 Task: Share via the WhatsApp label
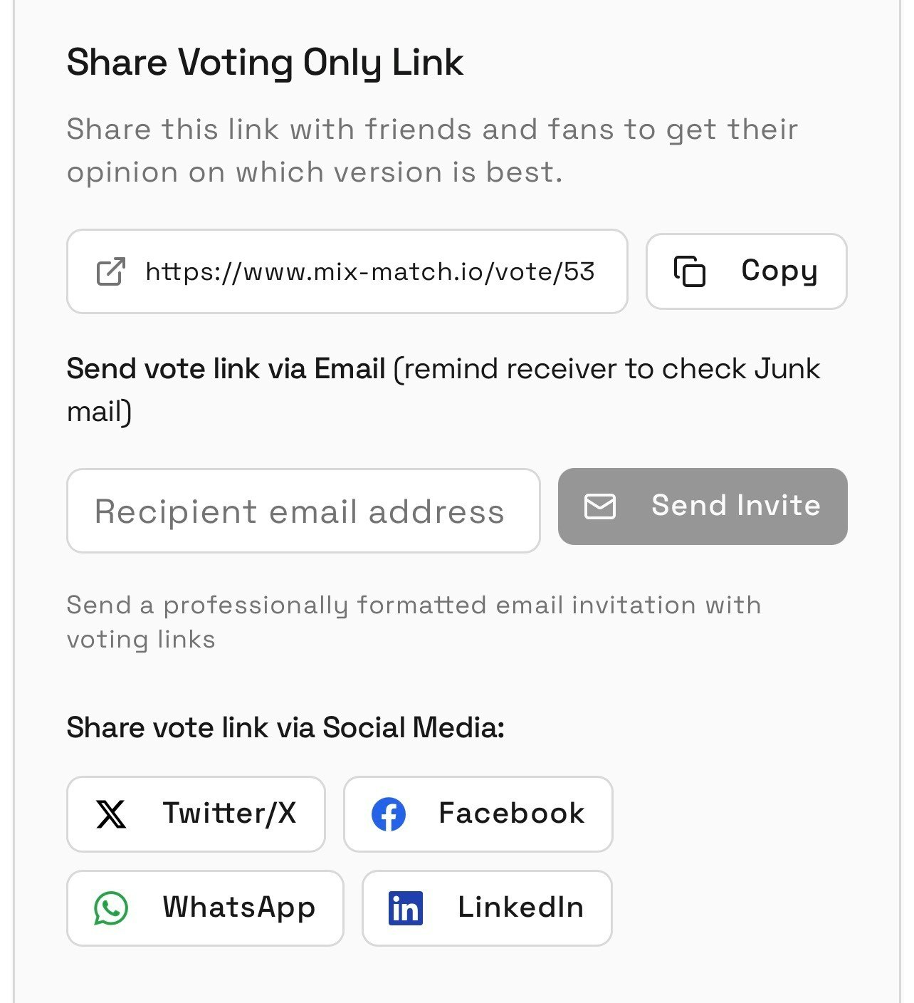239,908
